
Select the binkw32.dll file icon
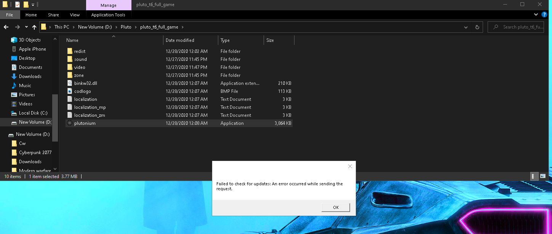[x=70, y=83]
